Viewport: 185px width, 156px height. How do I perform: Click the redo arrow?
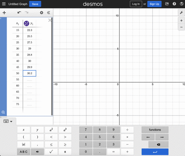tap(27, 13)
